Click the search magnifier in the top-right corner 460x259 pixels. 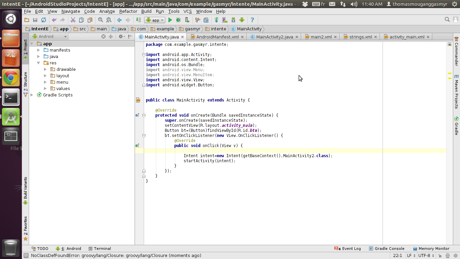[x=447, y=20]
